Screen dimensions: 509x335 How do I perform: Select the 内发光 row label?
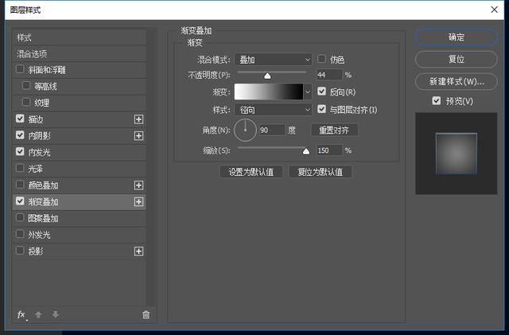39,153
